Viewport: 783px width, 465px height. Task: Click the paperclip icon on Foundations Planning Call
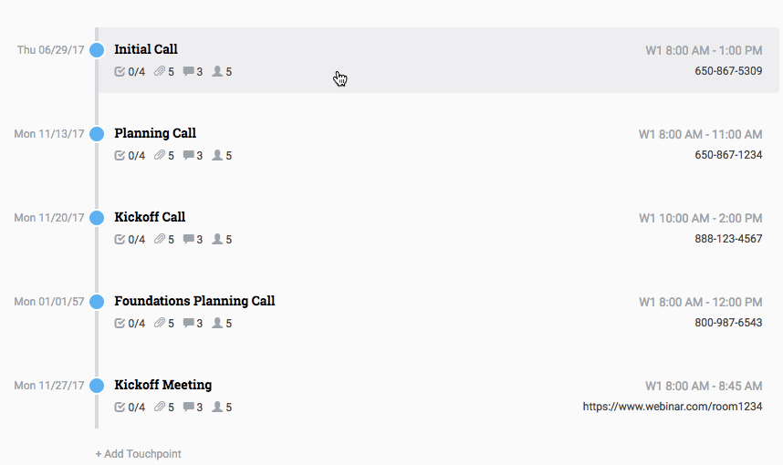tap(160, 324)
